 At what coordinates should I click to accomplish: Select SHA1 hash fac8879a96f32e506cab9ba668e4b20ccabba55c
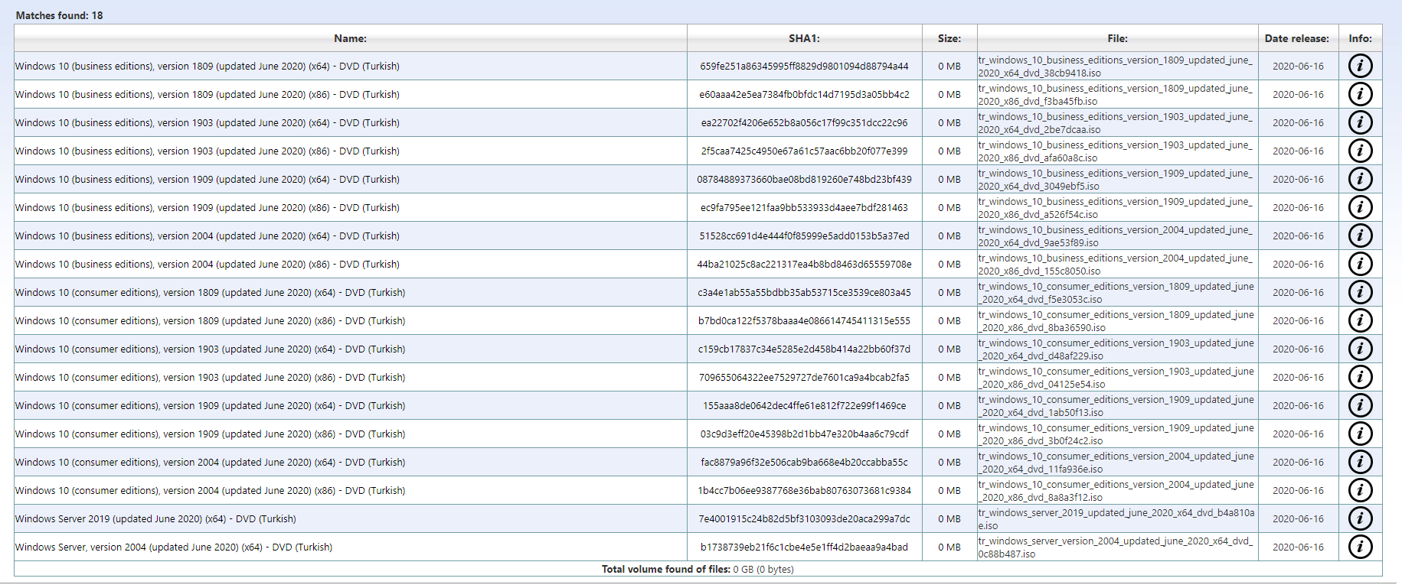[804, 463]
